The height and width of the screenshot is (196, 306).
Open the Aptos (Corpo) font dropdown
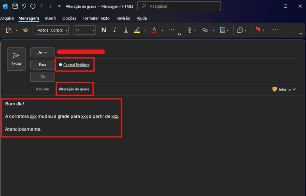pyautogui.click(x=52, y=30)
